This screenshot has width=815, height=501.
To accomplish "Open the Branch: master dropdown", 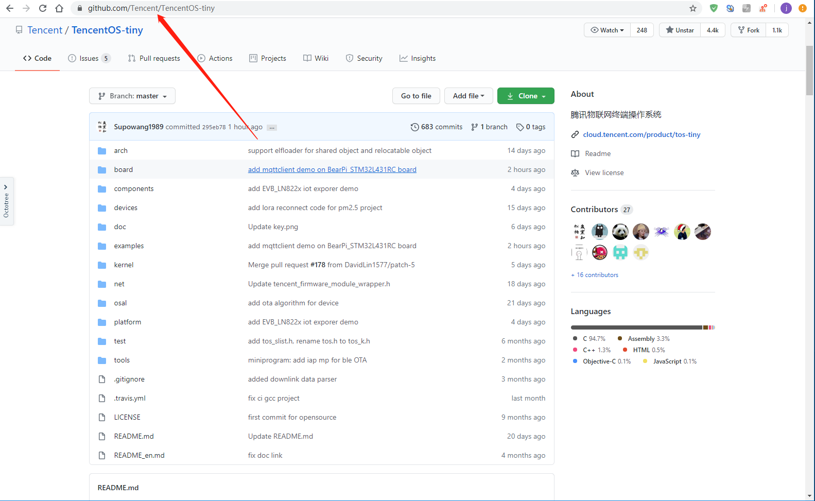I will (x=132, y=96).
